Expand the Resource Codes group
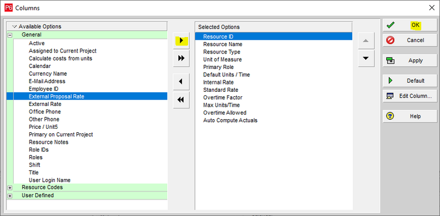 coord(10,188)
